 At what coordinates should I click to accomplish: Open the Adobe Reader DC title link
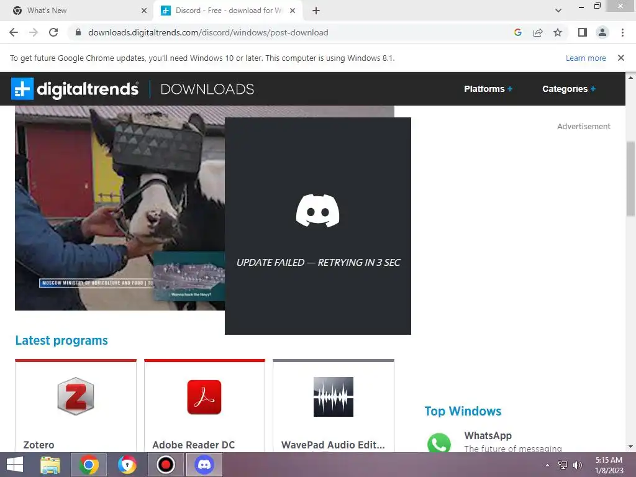[194, 445]
